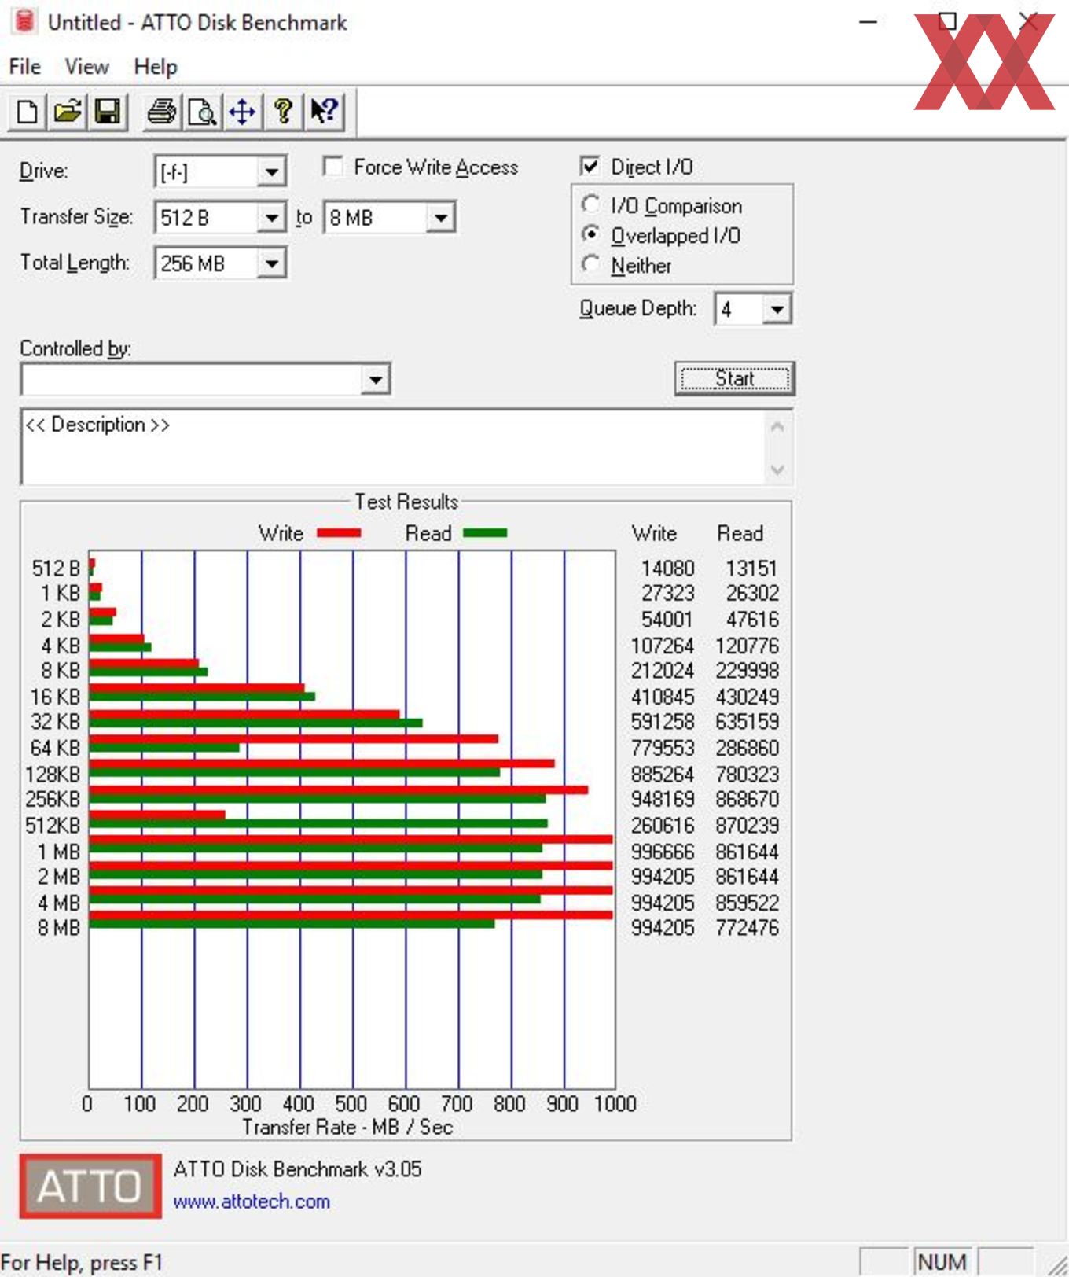Image resolution: width=1069 pixels, height=1277 pixels.
Task: Activate context help arrow-question icon
Action: click(x=324, y=112)
